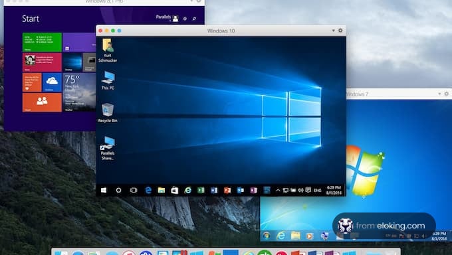
Task: Open Task View in Windows 10 taskbar
Action: click(134, 190)
